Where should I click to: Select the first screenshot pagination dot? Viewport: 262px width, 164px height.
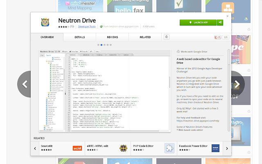coord(98,45)
